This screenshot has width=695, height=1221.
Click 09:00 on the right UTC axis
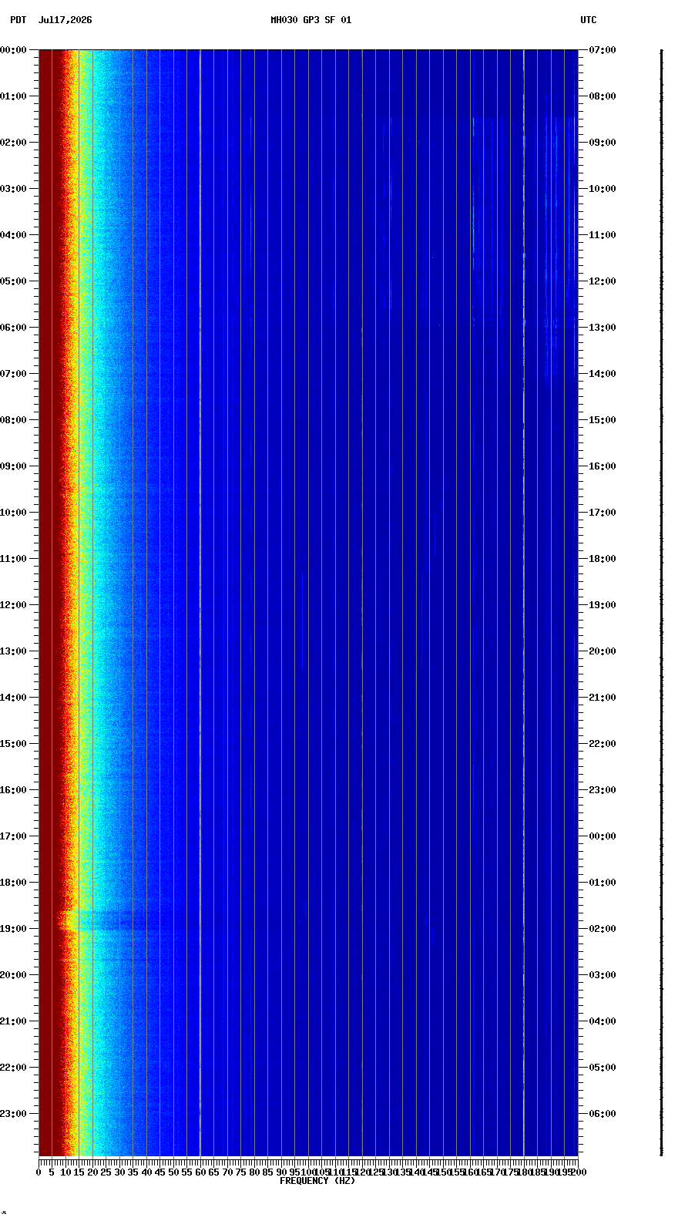pos(603,143)
